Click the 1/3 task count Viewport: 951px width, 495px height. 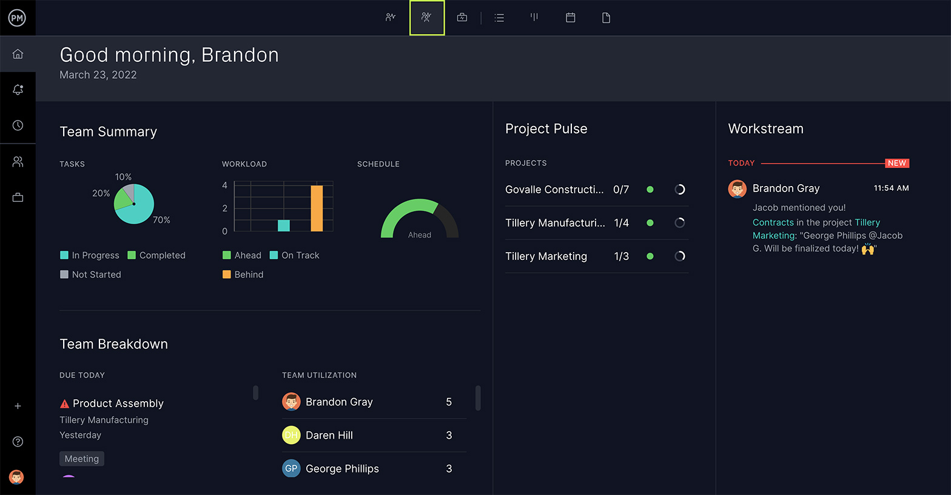[621, 256]
